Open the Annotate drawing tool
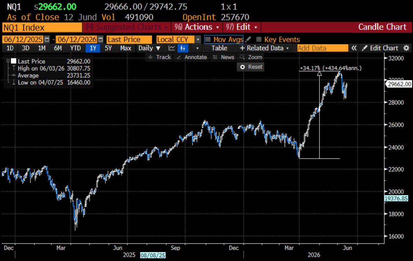The height and width of the screenshot is (261, 413). point(192,57)
